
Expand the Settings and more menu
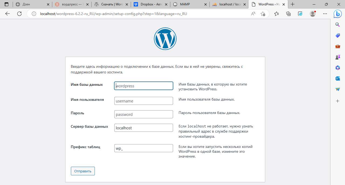click(x=325, y=14)
